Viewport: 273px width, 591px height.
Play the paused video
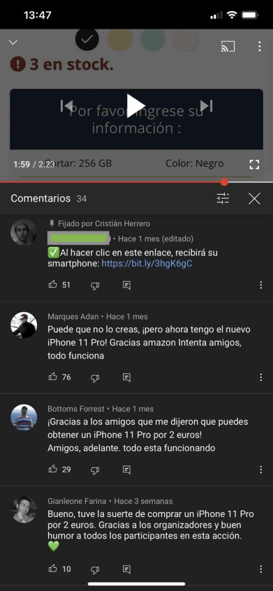coord(136,106)
